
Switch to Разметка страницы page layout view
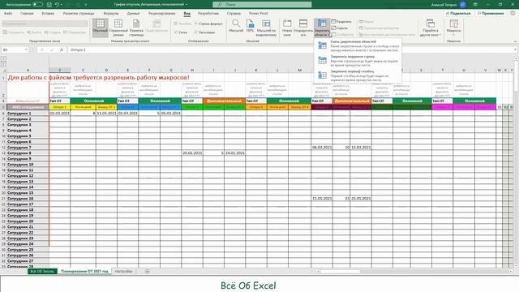click(x=136, y=28)
